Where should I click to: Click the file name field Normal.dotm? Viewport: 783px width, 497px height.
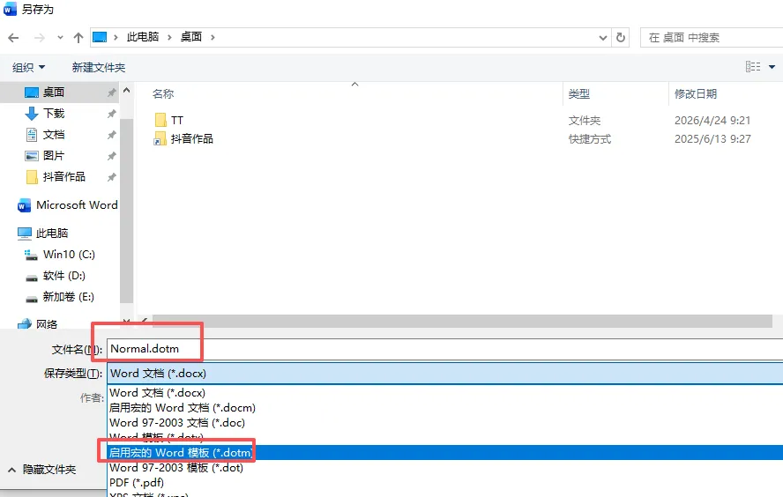445,349
